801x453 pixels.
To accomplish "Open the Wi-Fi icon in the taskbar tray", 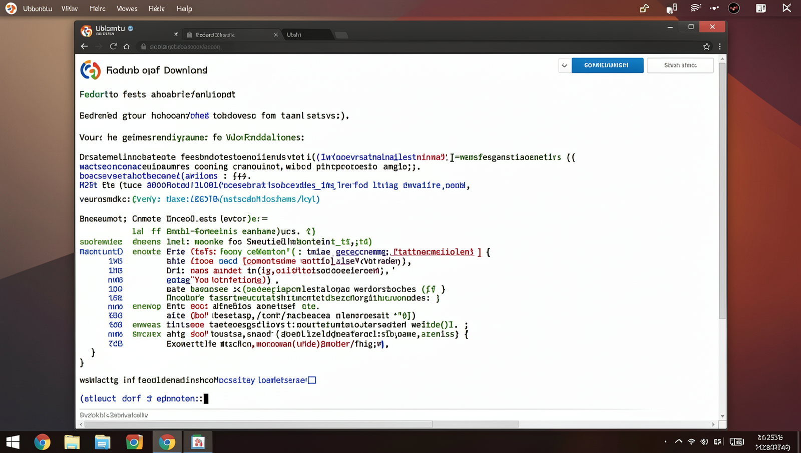I will (691, 441).
